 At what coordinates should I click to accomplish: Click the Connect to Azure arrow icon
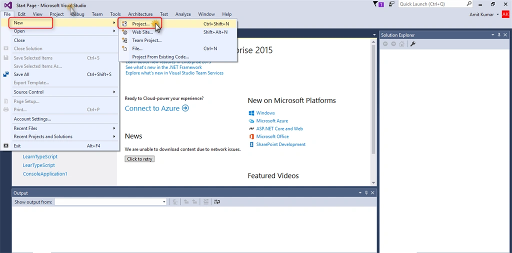185,108
